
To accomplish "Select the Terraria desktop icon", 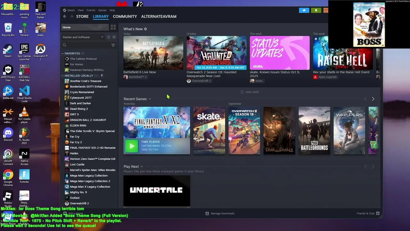I will [24, 30].
